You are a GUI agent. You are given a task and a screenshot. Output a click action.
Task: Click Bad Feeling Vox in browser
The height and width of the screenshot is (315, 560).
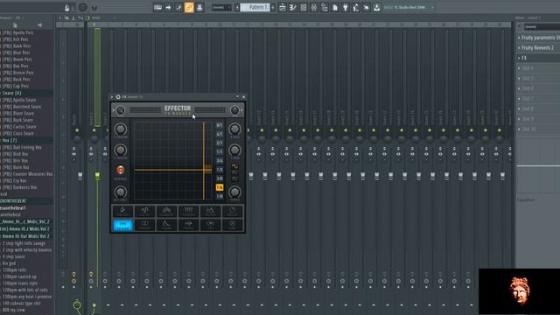point(22,147)
